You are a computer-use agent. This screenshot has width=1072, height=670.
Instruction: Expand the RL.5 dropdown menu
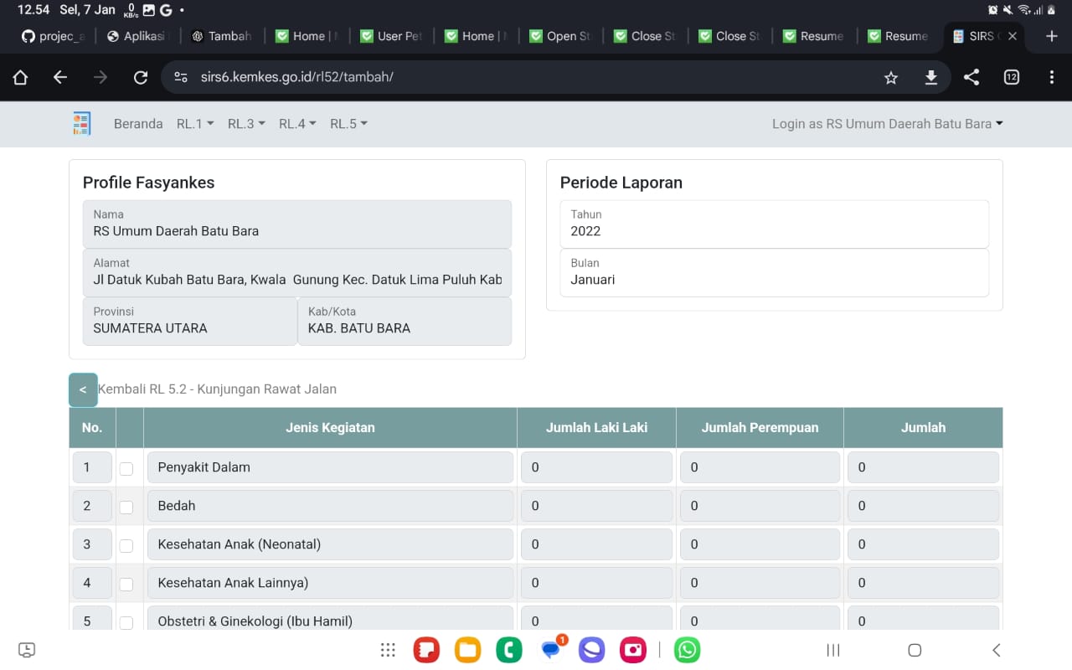[348, 123]
